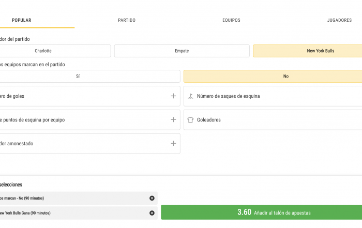The width and height of the screenshot is (362, 228).
Task: Choose Sí for both teams scoring
Action: coord(90,76)
